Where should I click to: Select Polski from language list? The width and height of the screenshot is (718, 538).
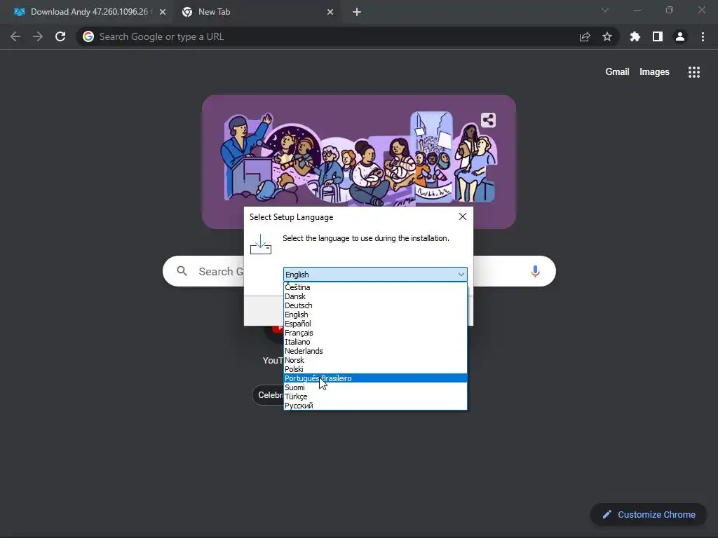[x=376, y=369]
